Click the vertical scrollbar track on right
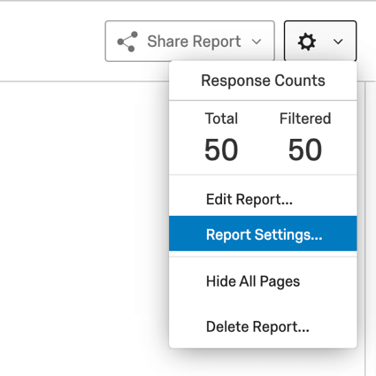Screen dimensions: 376x376 (371, 228)
